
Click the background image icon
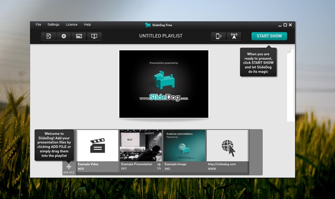[79, 36]
